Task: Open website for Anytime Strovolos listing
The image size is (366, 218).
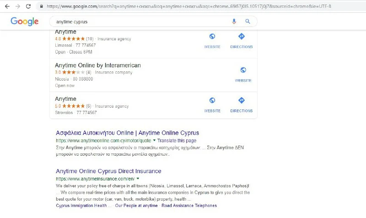Action: pos(212,104)
